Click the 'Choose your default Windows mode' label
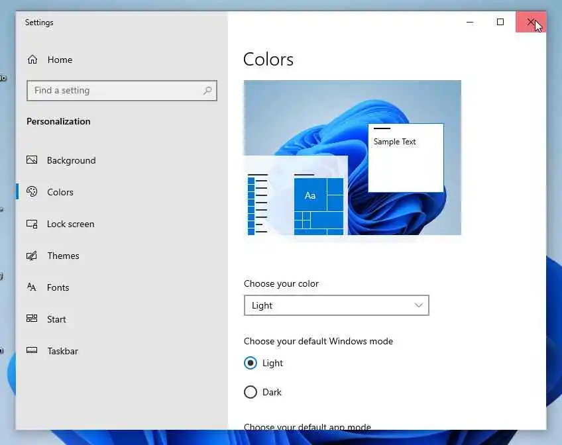562x445 pixels. (x=318, y=341)
